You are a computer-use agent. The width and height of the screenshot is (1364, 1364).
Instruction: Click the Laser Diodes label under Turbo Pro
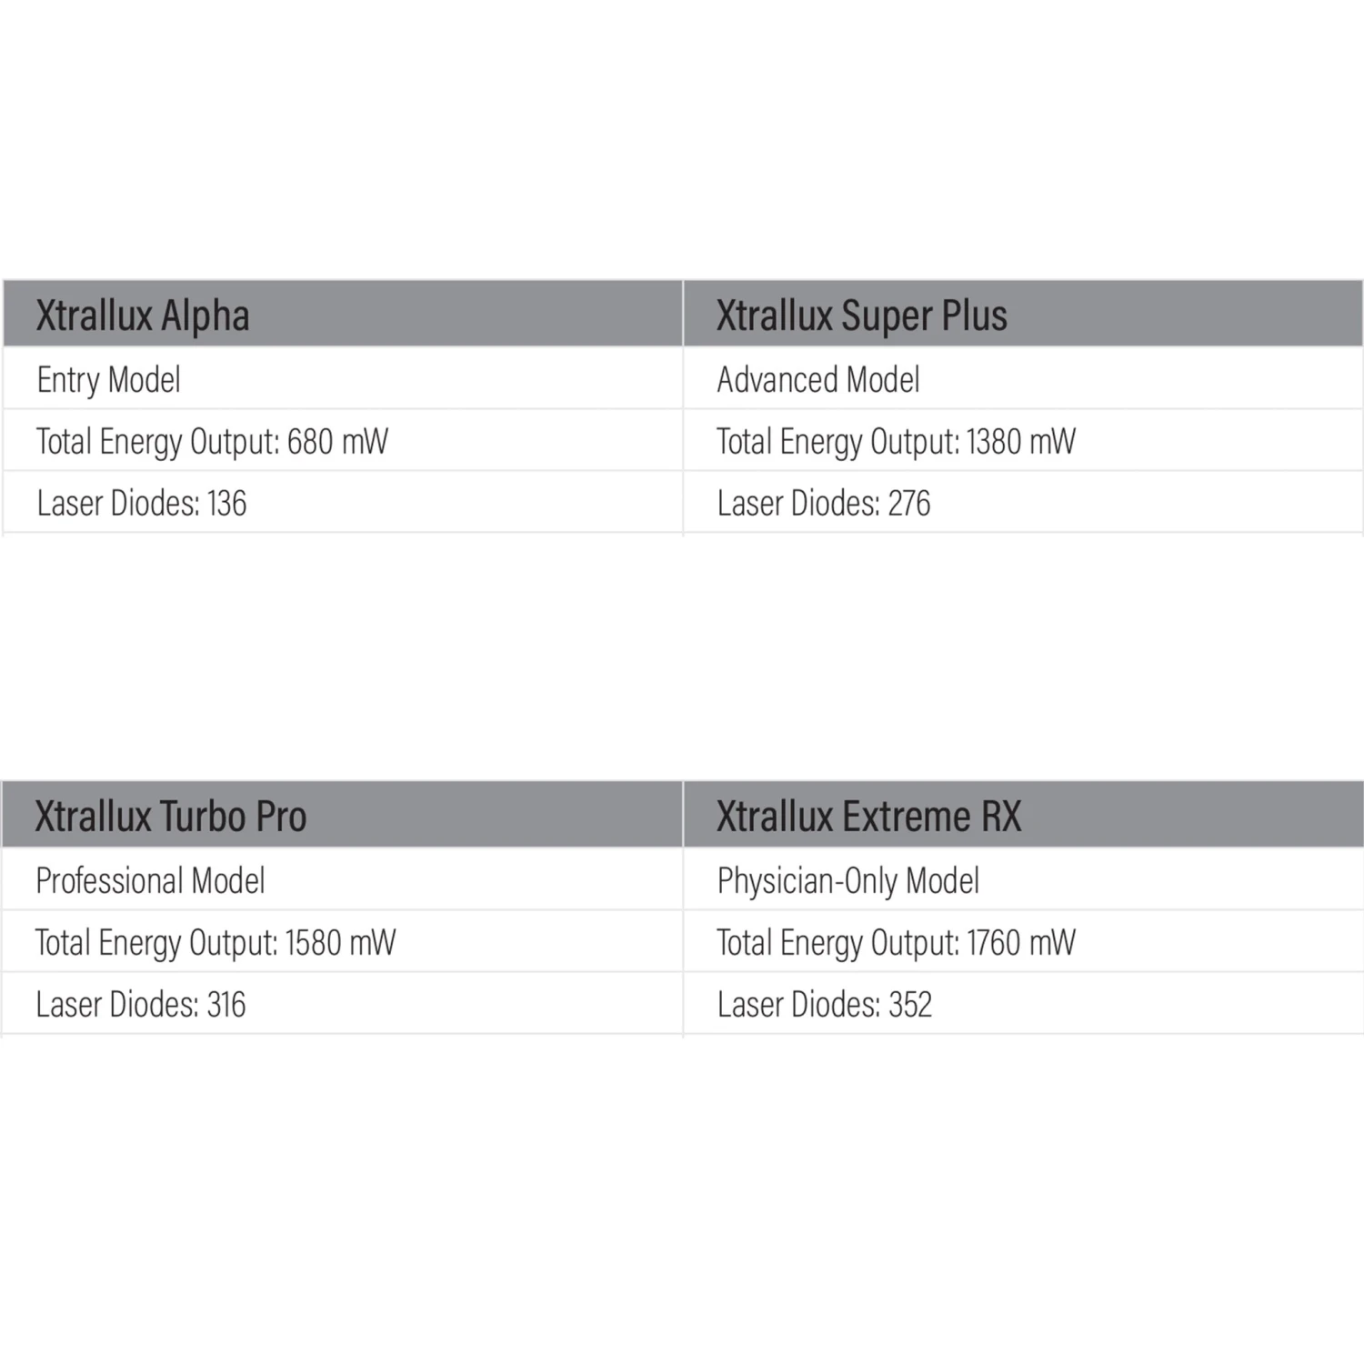[116, 1005]
